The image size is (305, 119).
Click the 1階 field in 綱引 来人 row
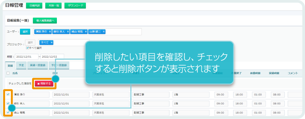[191, 104]
